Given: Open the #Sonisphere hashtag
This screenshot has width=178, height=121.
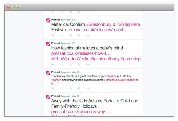Looking at the screenshot, I should [x=128, y=24].
